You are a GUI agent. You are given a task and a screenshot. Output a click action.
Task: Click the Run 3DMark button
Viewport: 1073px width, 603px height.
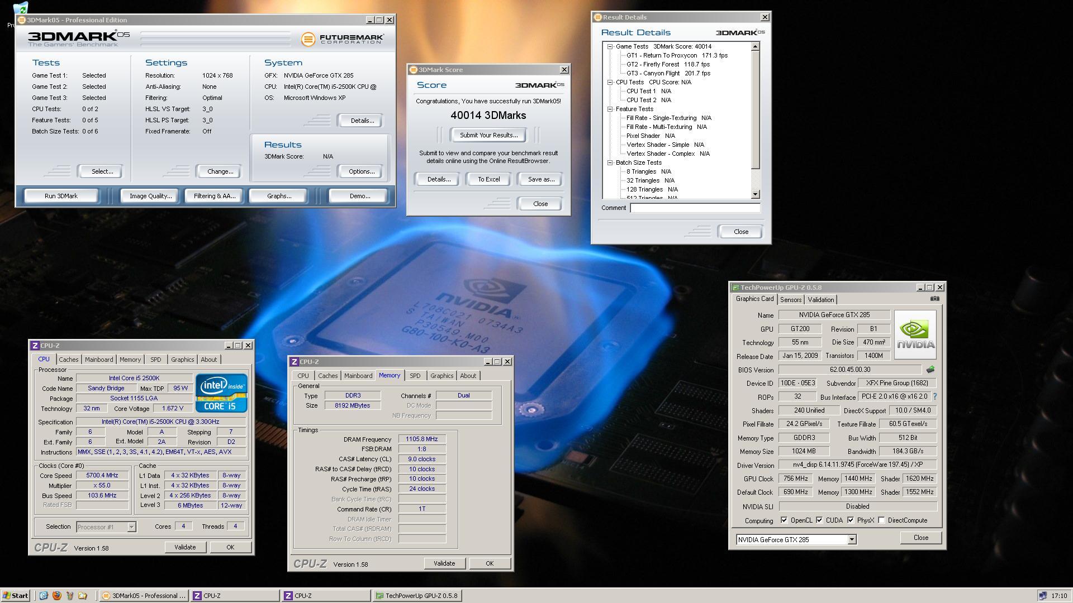(x=61, y=196)
